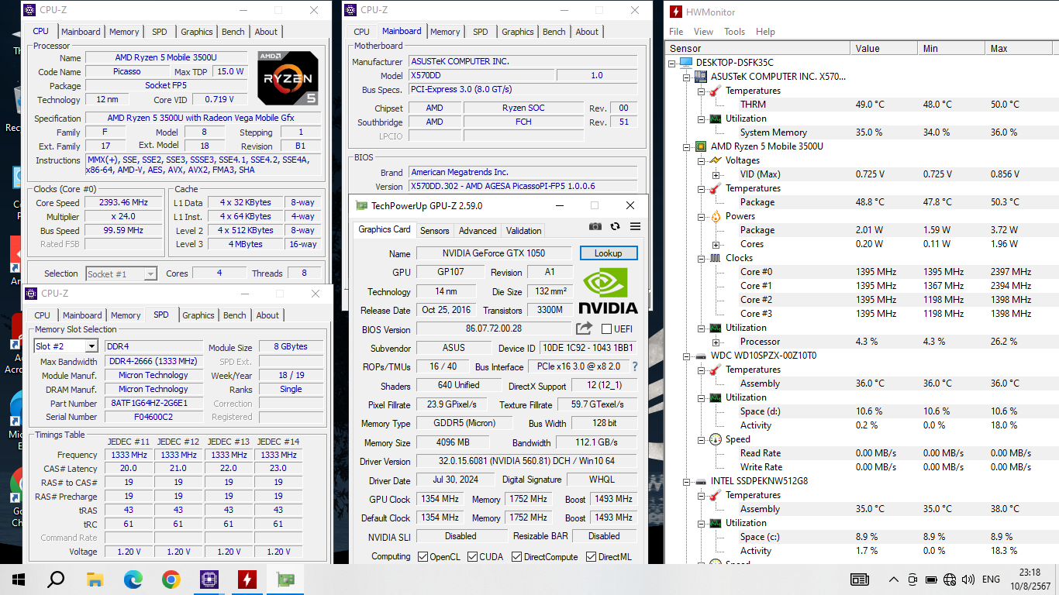
Task: Click the drive icon beside WDC WD10SPZX-00Z10T0
Action: pos(701,356)
